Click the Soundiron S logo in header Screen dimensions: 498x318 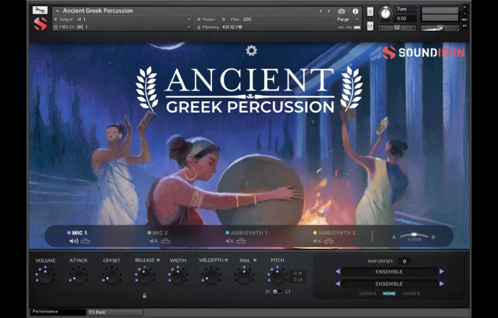click(x=40, y=24)
